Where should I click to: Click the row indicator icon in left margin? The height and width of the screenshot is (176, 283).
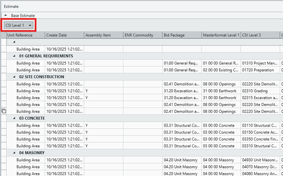(3, 111)
